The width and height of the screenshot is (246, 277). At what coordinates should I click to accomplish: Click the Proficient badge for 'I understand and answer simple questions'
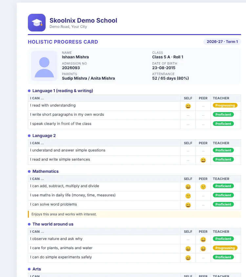pos(223,150)
